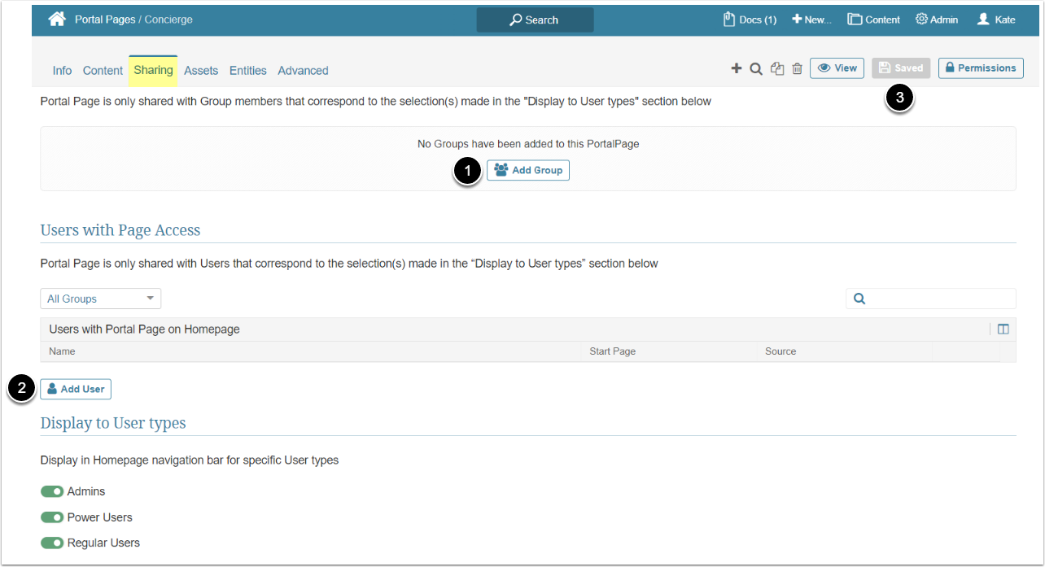1045x567 pixels.
Task: Click the magnifier icon beside the plus icon
Action: [756, 68]
